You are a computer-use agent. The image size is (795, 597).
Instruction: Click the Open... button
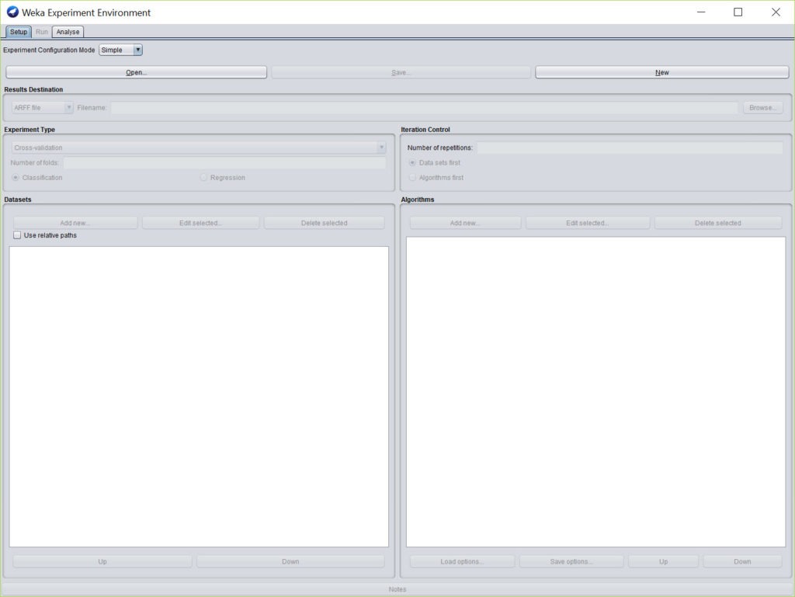coord(136,72)
